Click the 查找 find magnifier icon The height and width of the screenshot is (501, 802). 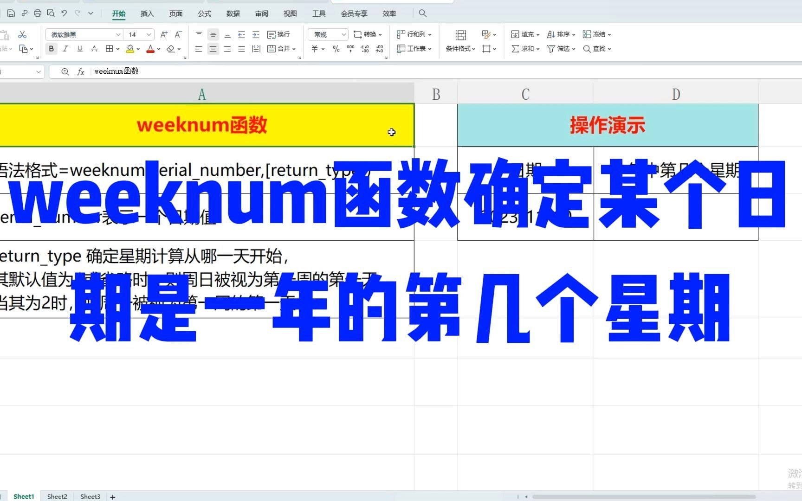coord(587,49)
